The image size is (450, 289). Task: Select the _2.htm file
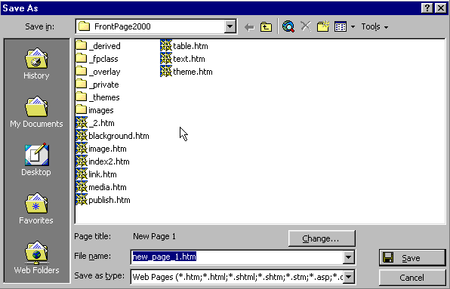[x=95, y=123]
